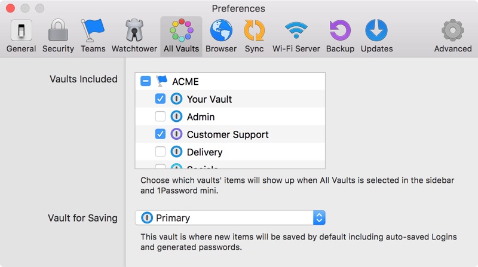Open Advanced gear preferences
Viewport: 478px width, 267px height.
tap(452, 36)
